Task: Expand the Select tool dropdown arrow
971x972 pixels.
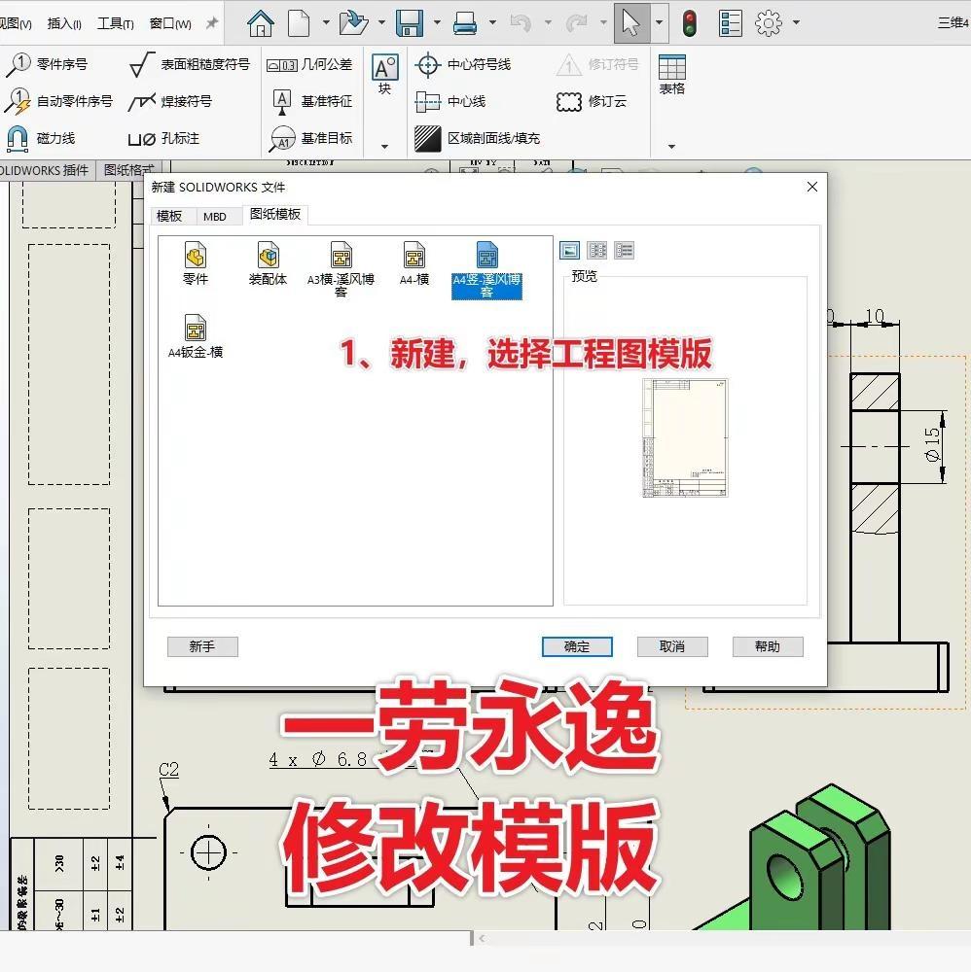Action: [x=659, y=23]
